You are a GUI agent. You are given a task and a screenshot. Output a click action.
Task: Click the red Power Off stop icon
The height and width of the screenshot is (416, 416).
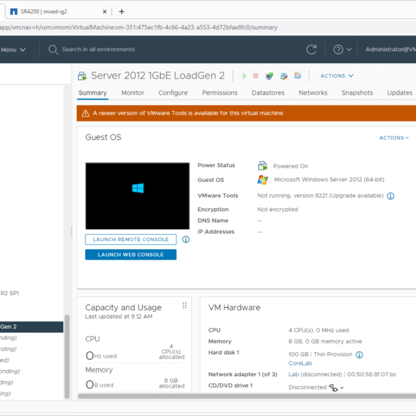point(256,76)
